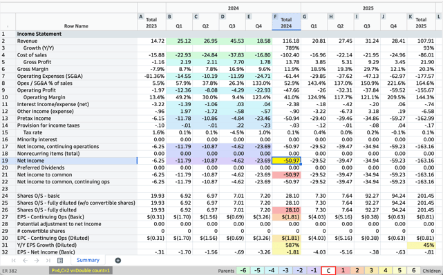The width and height of the screenshot is (443, 275).
Task: Select column header A Total 2023
Action: pyautogui.click(x=151, y=22)
